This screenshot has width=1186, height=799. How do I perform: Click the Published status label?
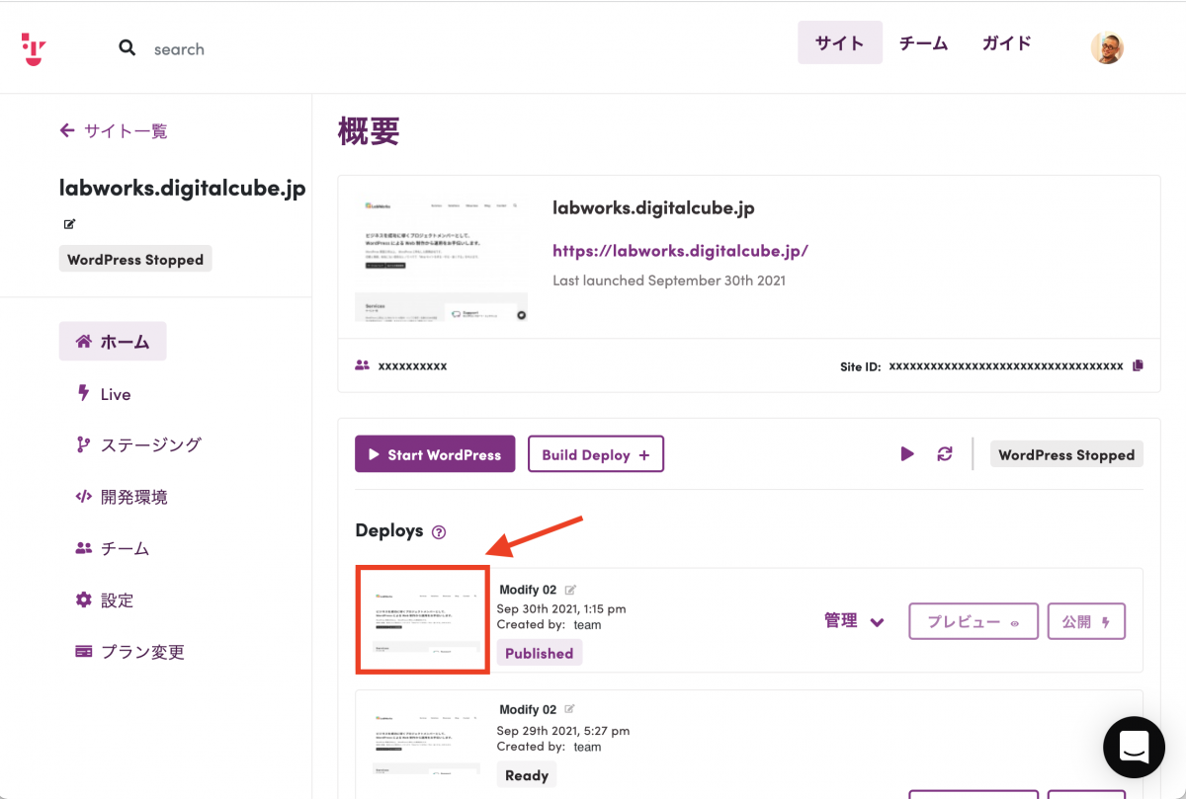pos(540,653)
